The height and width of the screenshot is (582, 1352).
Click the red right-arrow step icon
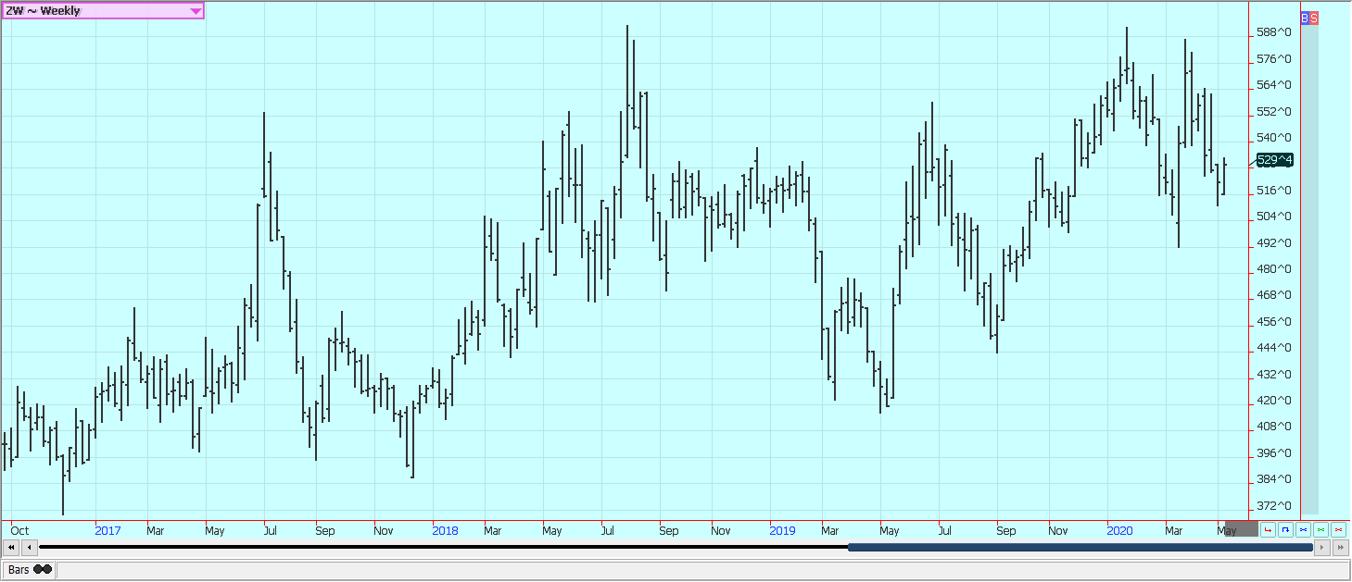[1268, 530]
